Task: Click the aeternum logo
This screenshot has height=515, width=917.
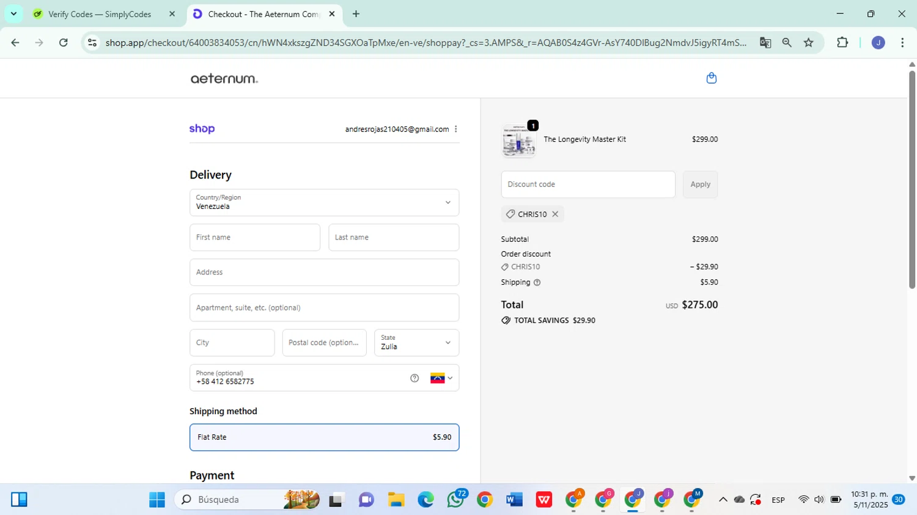Action: click(224, 79)
